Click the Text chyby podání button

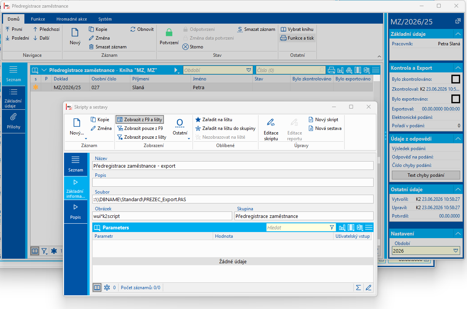click(426, 175)
